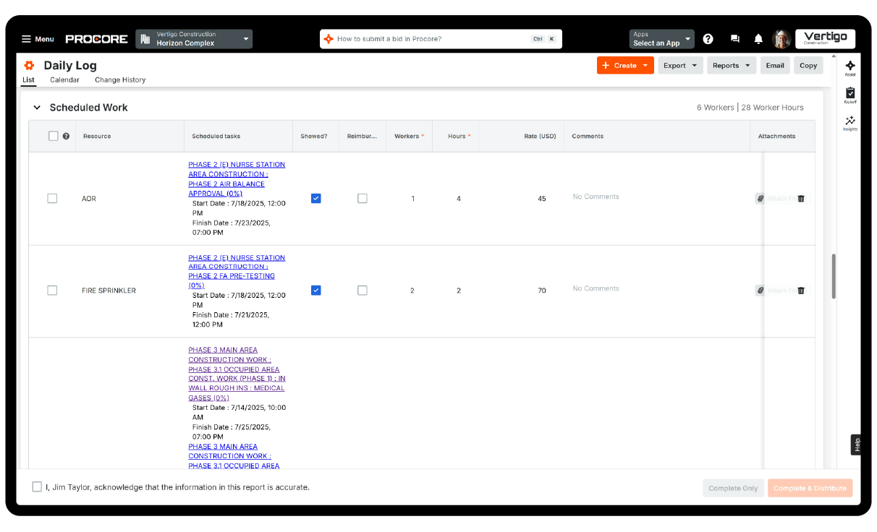This screenshot has height=532, width=877.
Task: Check Reimbursable for AOR row
Action: [x=363, y=198]
